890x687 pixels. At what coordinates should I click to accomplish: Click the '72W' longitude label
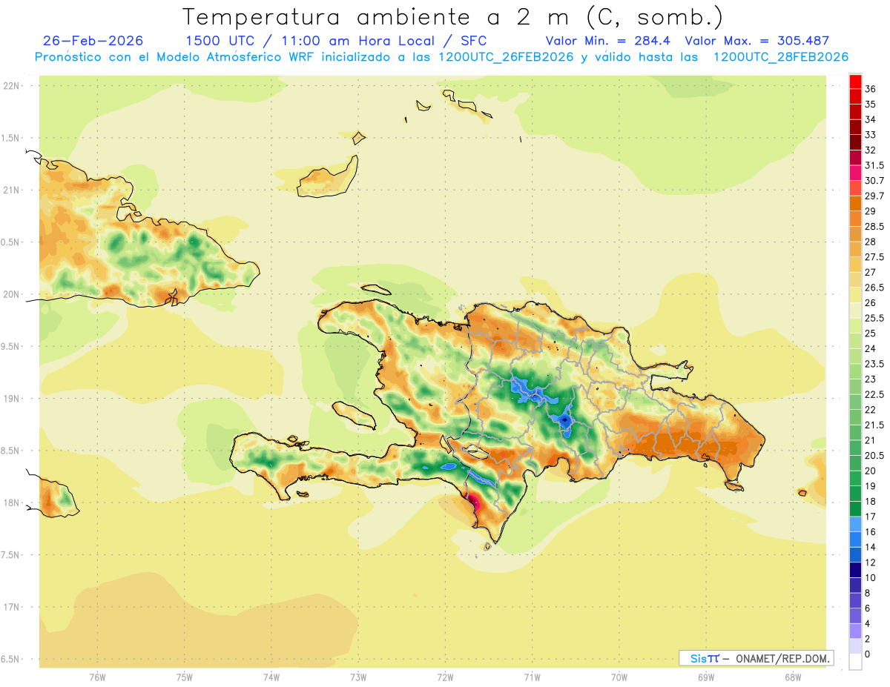pyautogui.click(x=445, y=677)
